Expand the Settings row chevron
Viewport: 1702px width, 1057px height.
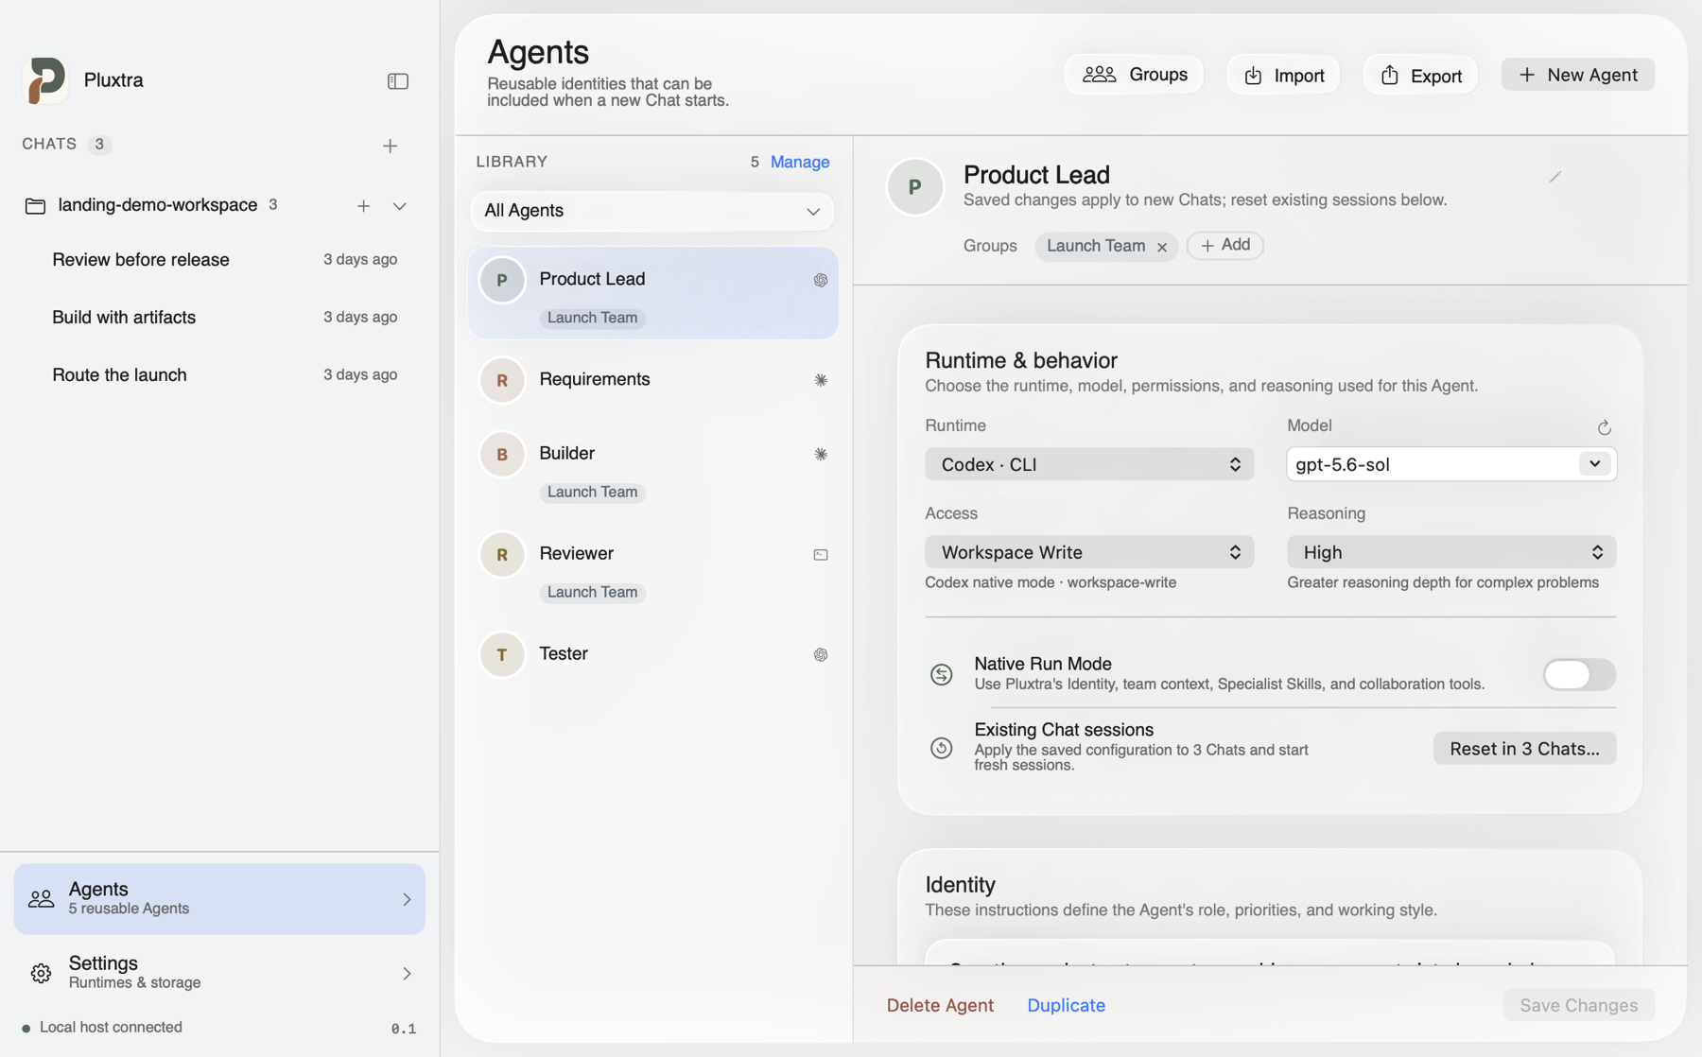click(407, 973)
